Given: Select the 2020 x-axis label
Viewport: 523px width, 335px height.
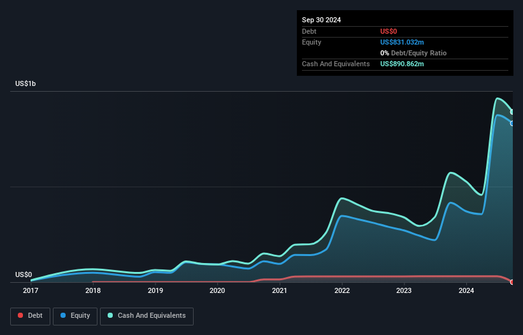Looking at the screenshot, I should pos(217,290).
